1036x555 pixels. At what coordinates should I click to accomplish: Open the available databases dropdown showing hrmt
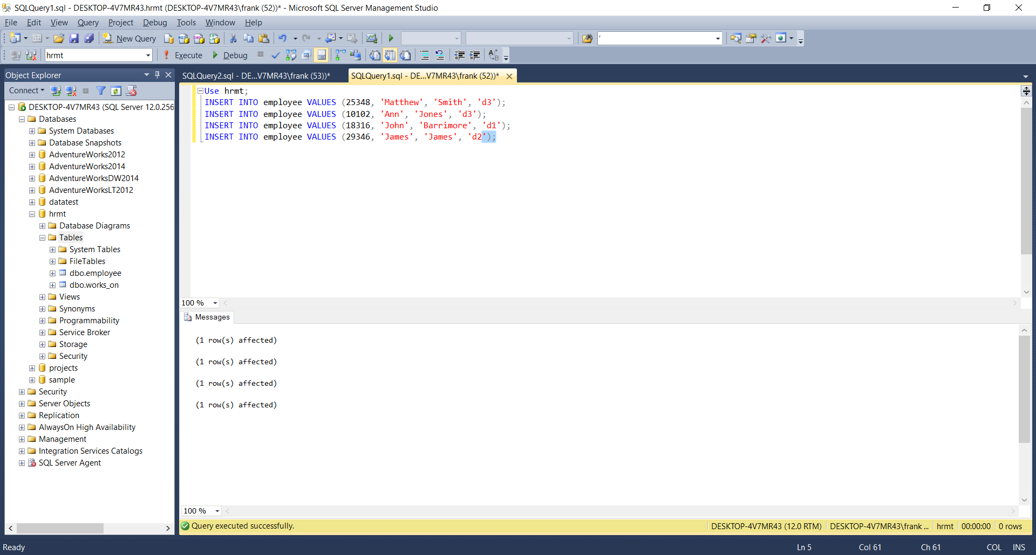[148, 55]
